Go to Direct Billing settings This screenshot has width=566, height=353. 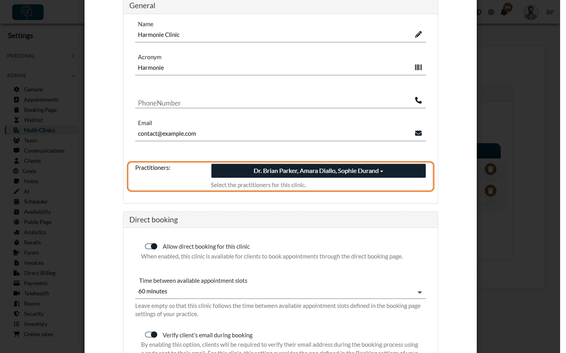40,273
